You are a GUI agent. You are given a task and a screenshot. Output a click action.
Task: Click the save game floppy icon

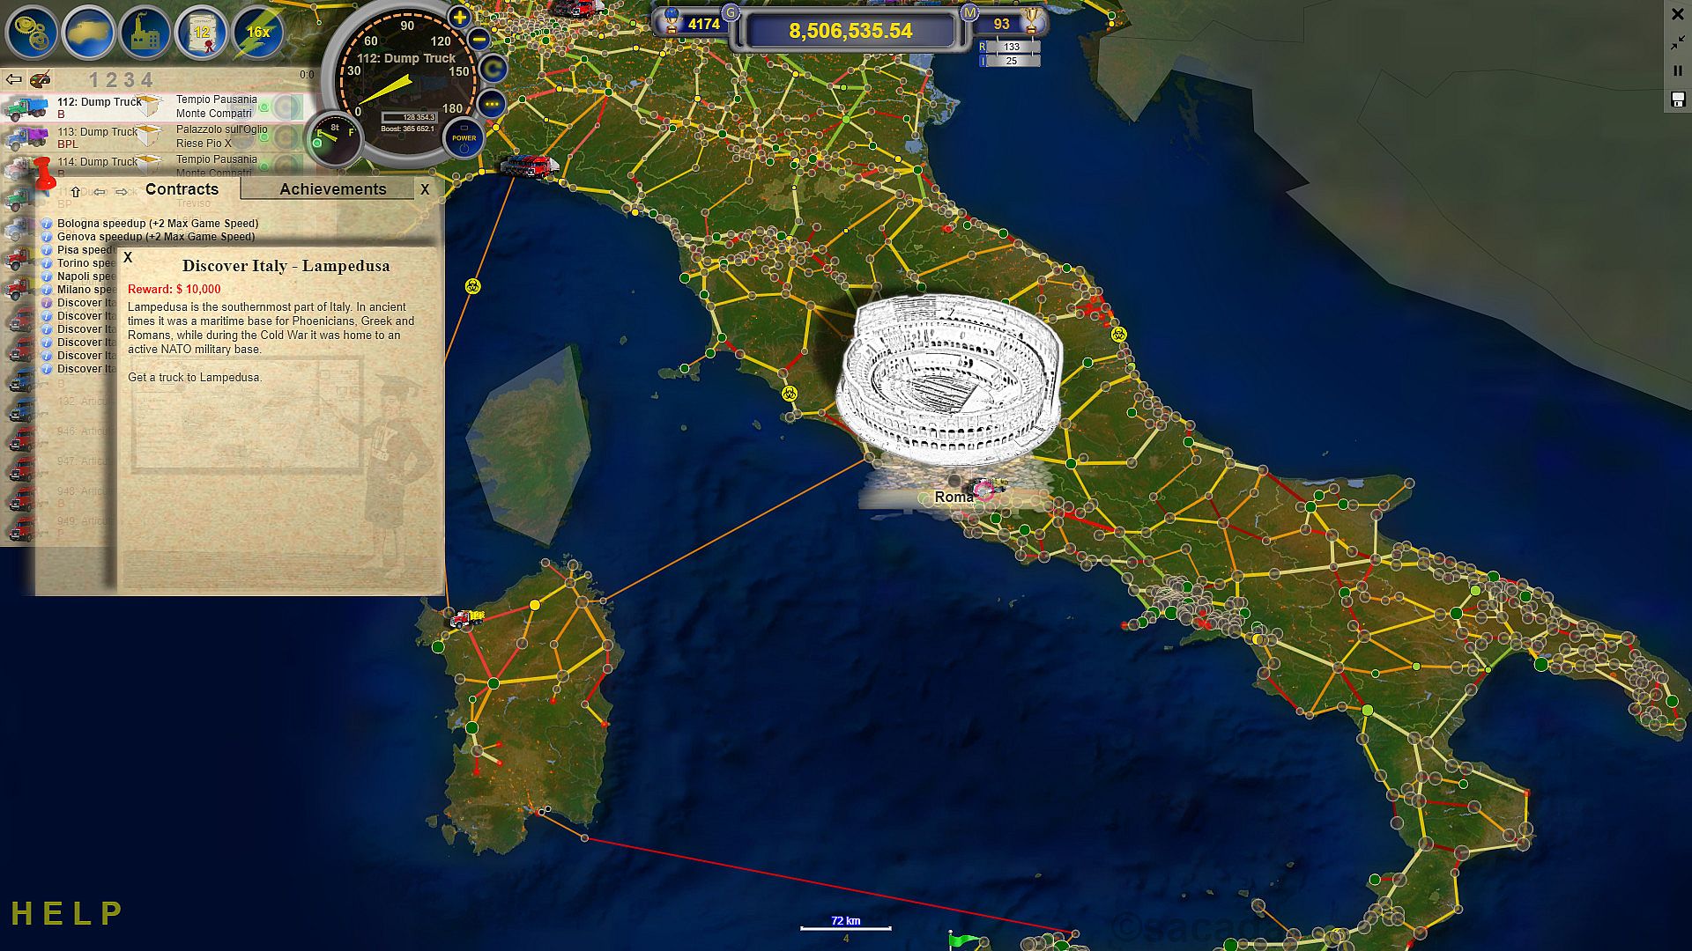tap(1678, 100)
